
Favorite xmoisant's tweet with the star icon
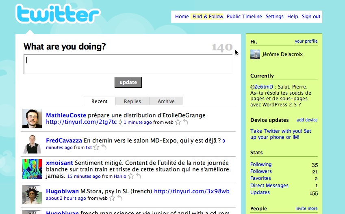pos(131,176)
